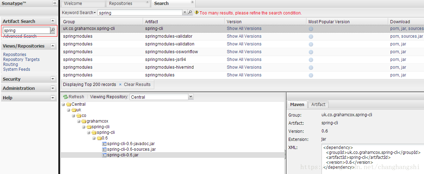Click the warning icon before Too many results
Image resolution: width=424 pixels, height=174 pixels.
197,12
